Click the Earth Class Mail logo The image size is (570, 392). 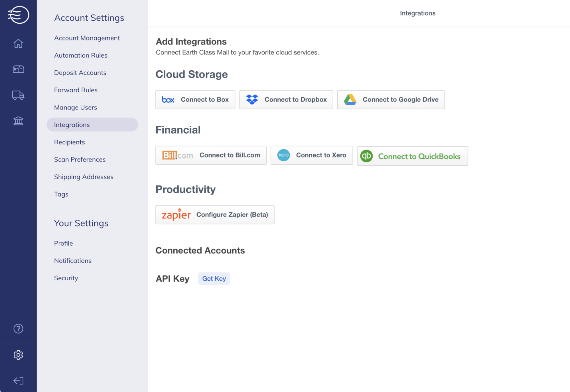pos(18,15)
